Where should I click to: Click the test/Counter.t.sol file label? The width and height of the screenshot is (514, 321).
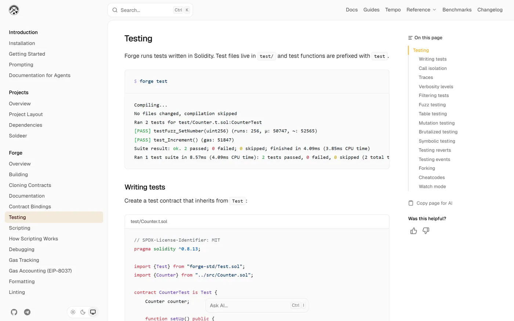pos(149,222)
